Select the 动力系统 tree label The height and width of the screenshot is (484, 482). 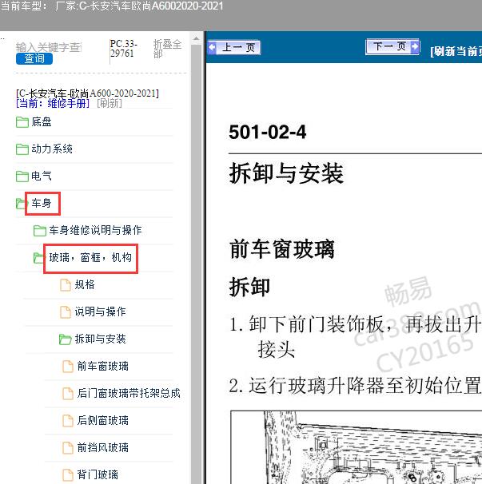click(x=52, y=149)
